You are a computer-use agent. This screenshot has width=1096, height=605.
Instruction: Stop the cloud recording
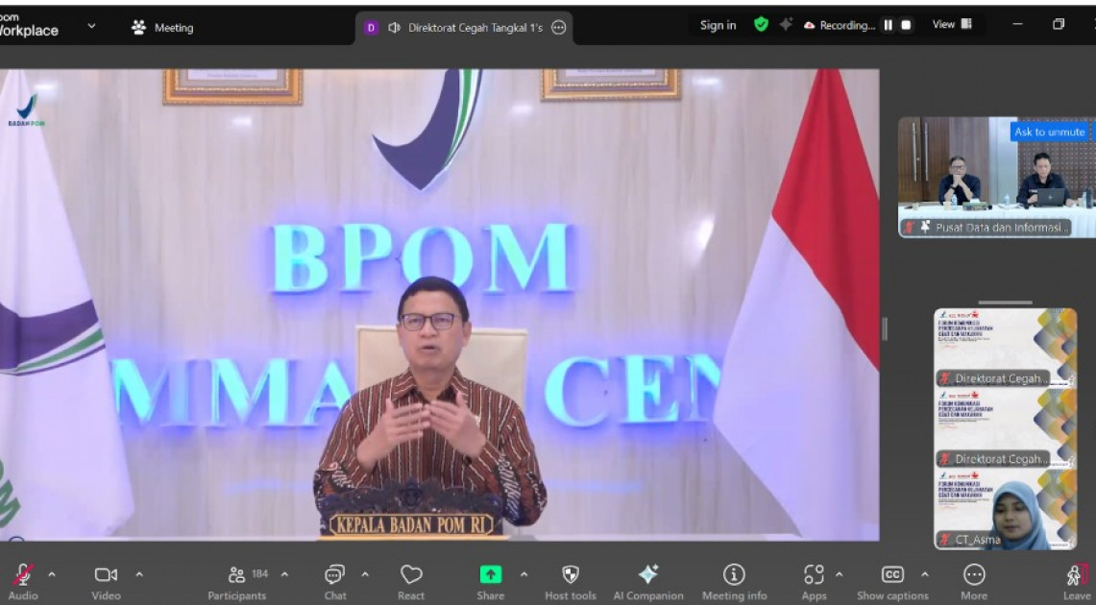point(904,24)
